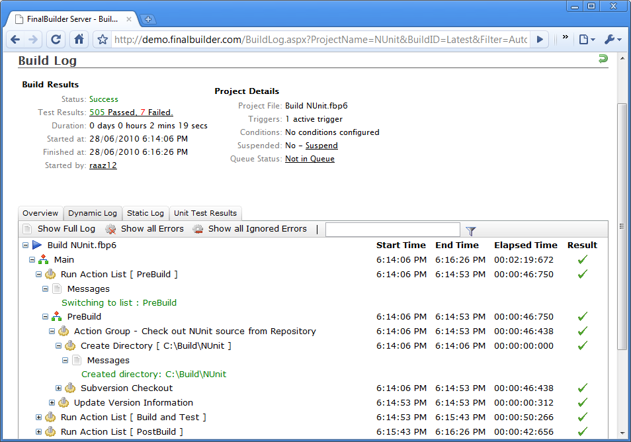
Task: Focus the log filter text box
Action: pos(393,230)
